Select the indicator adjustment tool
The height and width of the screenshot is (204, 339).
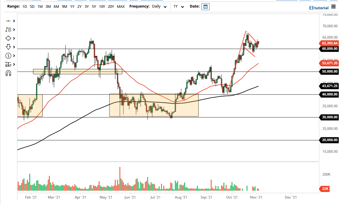(x=8, y=64)
